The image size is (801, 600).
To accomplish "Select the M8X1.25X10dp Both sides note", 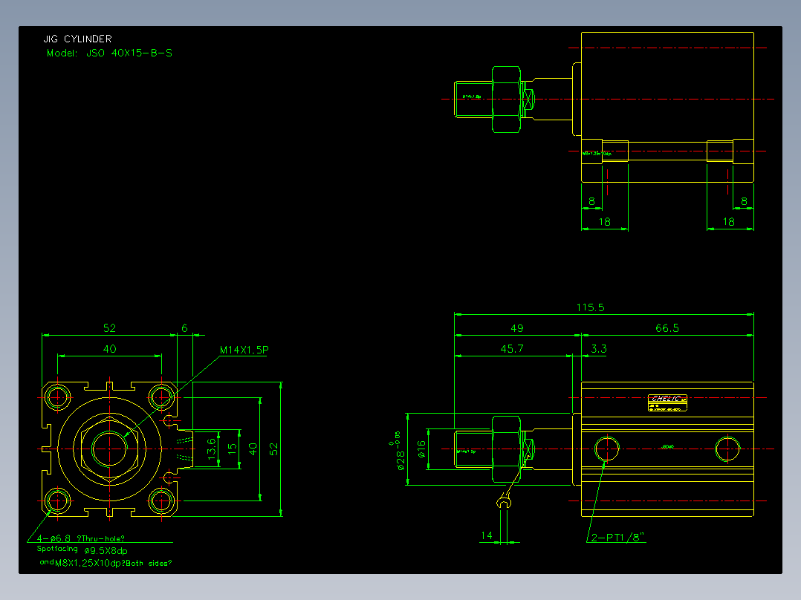I will tap(106, 563).
